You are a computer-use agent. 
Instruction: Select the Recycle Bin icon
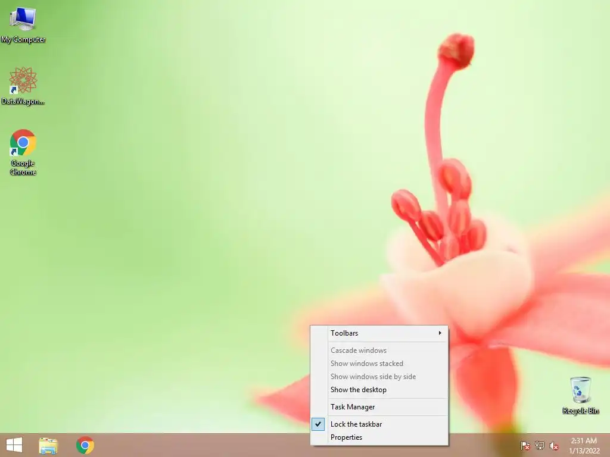coord(580,395)
